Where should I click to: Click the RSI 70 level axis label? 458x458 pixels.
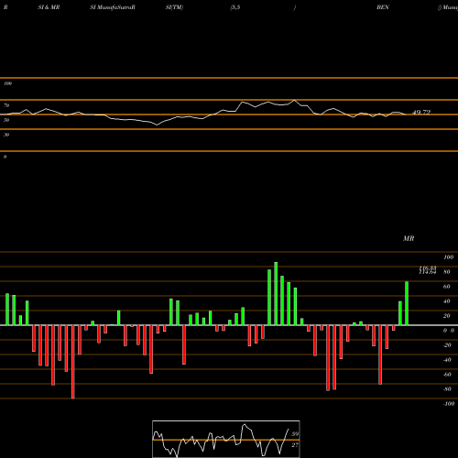[6, 105]
